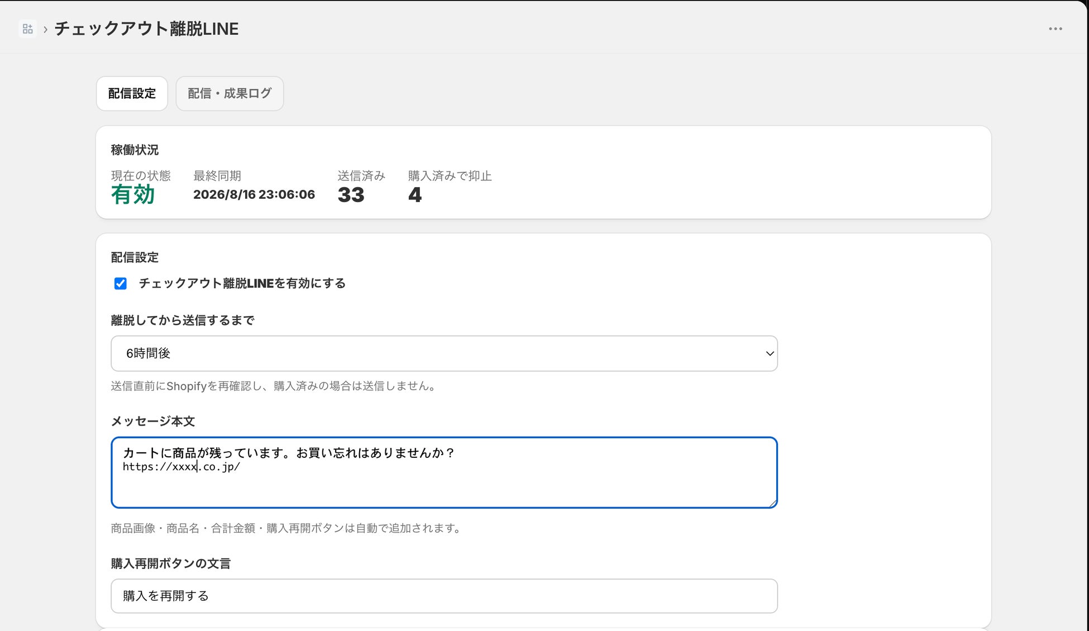Click the Shopify re-check helper text

click(x=274, y=386)
